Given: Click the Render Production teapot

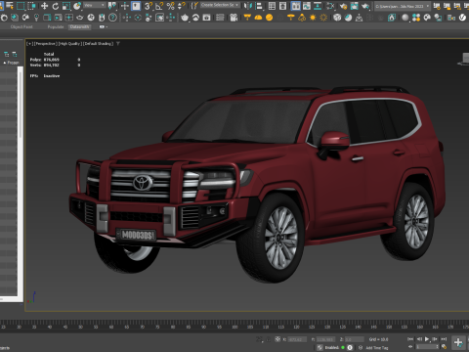Looking at the screenshot, I should coord(365,6).
